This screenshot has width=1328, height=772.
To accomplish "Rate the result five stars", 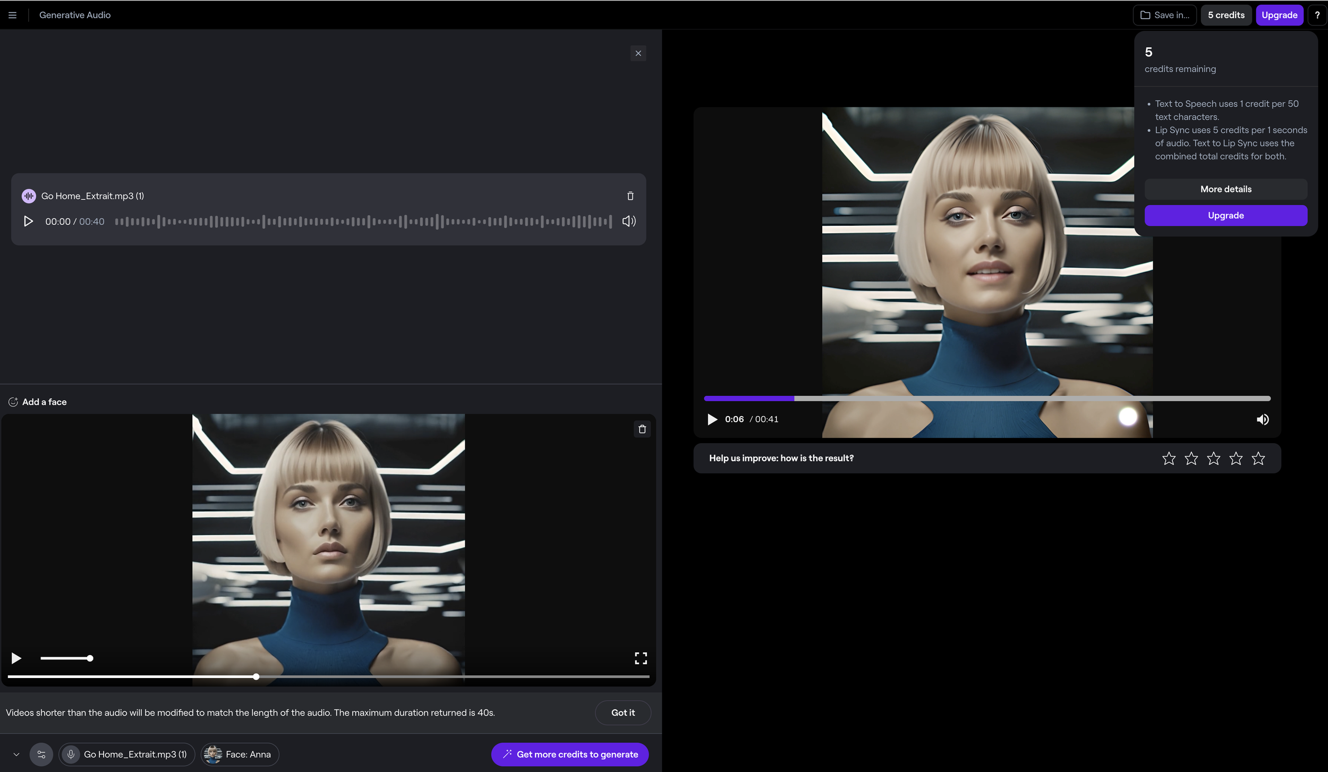I will (1258, 458).
